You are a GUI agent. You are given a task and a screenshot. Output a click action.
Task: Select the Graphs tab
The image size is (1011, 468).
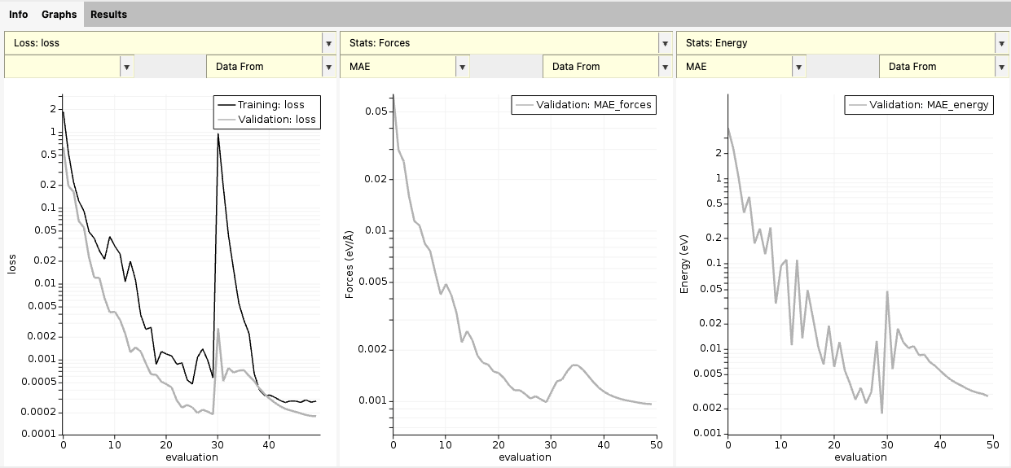coord(59,15)
